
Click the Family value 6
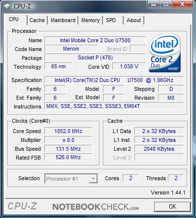(x=55, y=89)
